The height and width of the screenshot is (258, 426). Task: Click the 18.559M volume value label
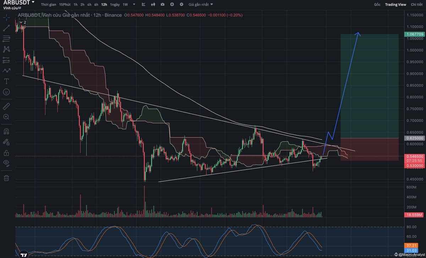pos(414,215)
